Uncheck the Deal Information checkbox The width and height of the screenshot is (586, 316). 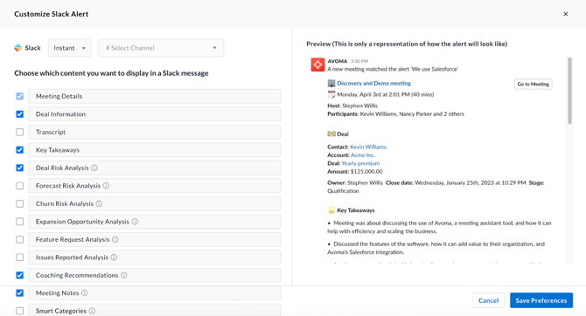(x=20, y=114)
